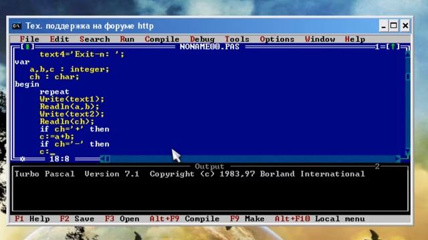Screen dimensions: 428x240
Task: Open the Search menu
Action: click(x=95, y=39)
